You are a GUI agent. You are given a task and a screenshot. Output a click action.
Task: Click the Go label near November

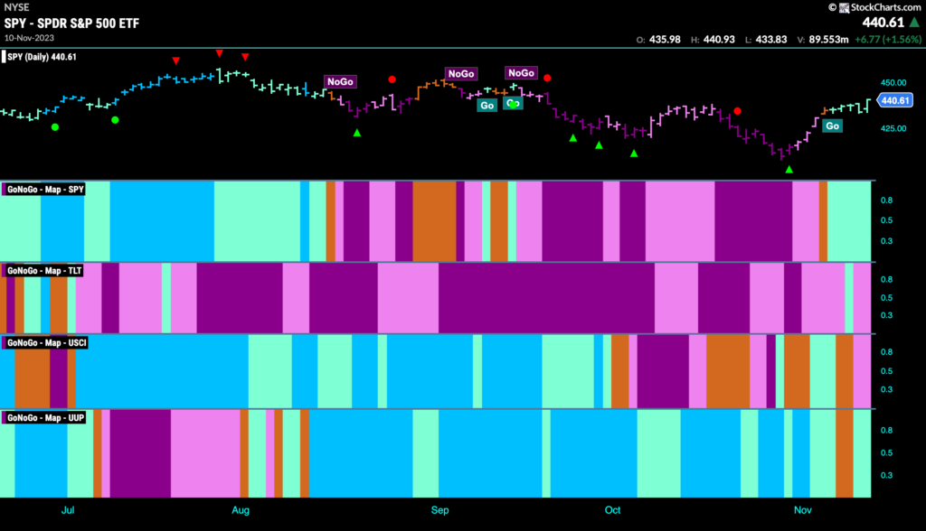click(x=832, y=126)
